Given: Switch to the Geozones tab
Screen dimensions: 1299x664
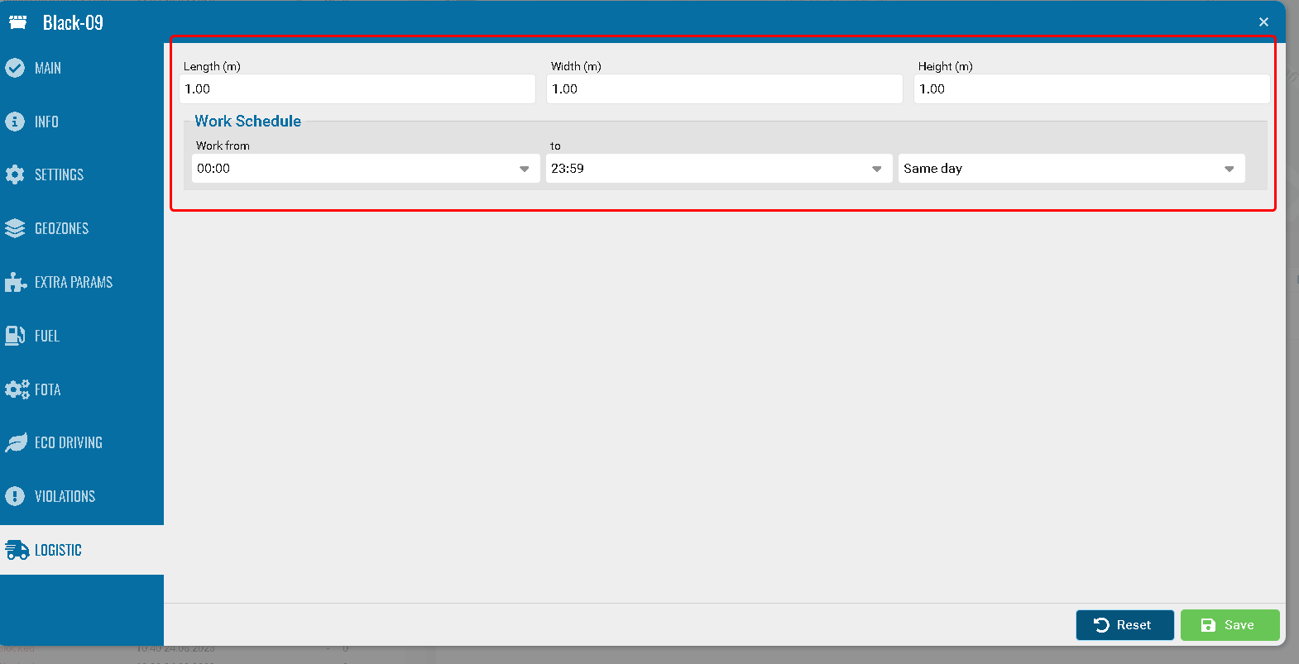Looking at the screenshot, I should [61, 228].
